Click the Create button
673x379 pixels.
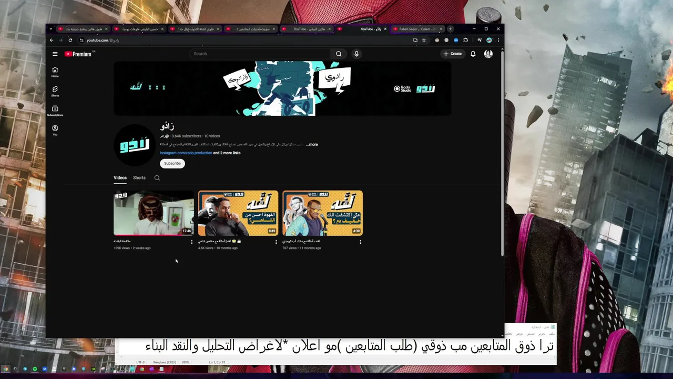tap(452, 54)
